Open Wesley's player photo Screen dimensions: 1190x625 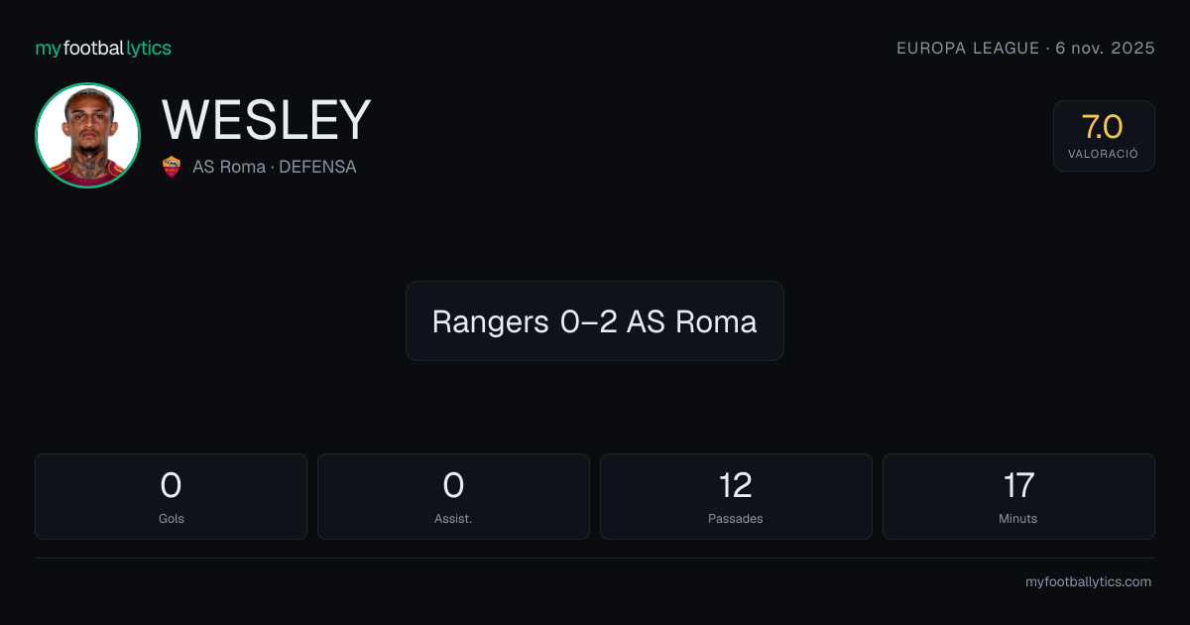click(x=87, y=136)
